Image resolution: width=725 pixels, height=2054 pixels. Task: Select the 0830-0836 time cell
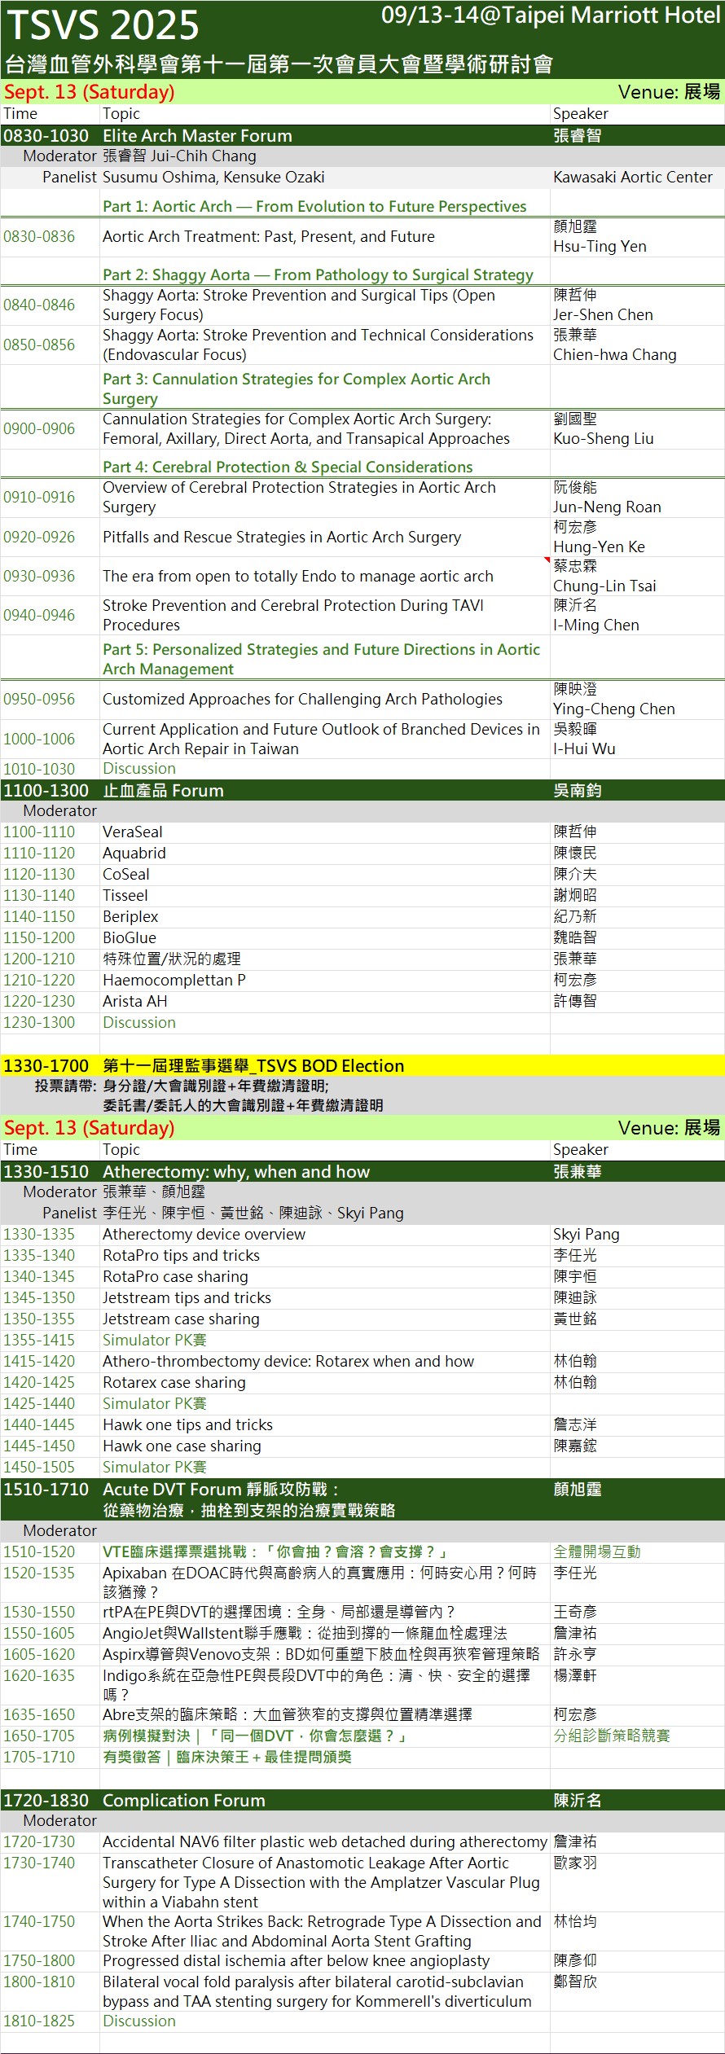click(x=39, y=237)
